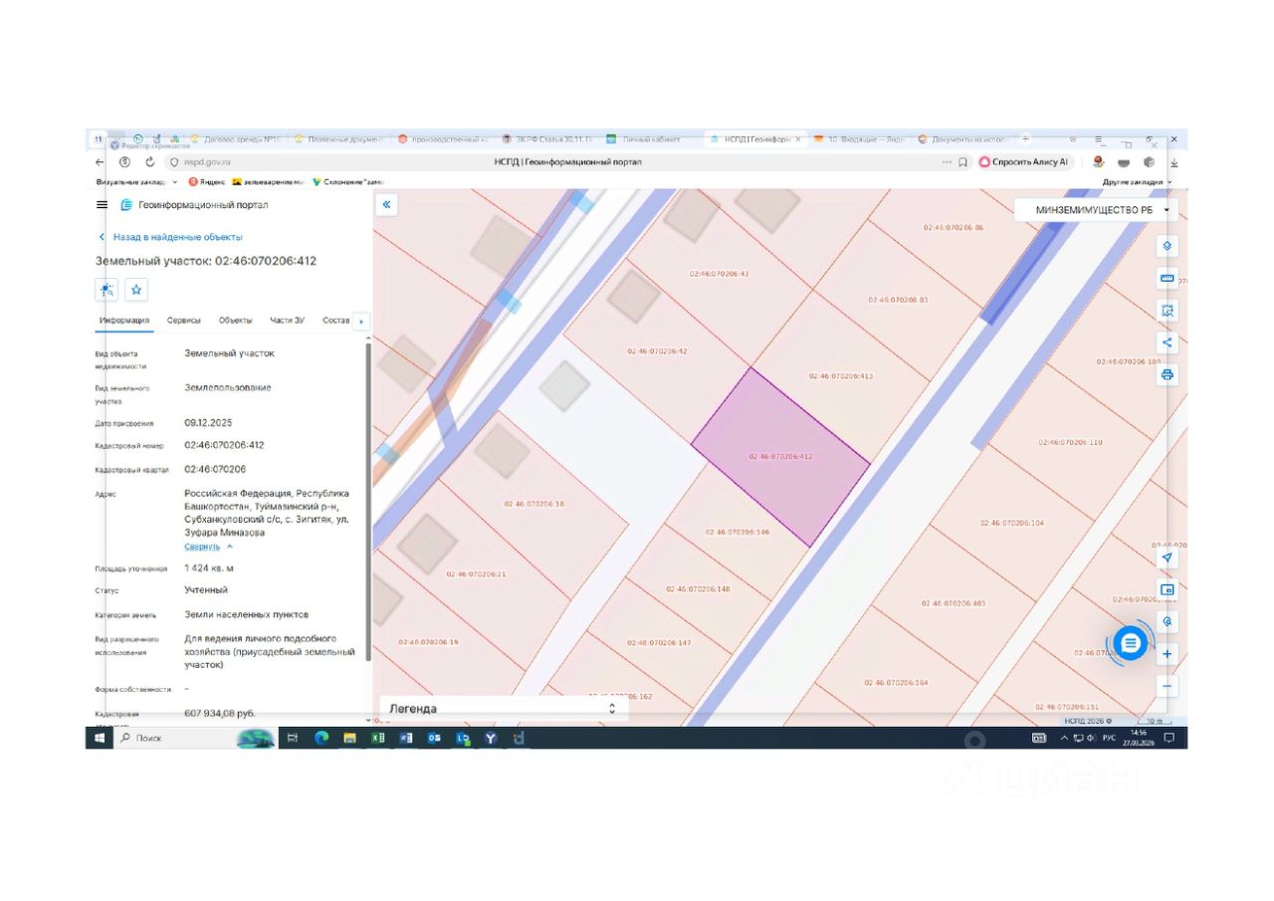Zoom out with the minus button
Viewport: 1274px width, 901px height.
pos(1168,686)
